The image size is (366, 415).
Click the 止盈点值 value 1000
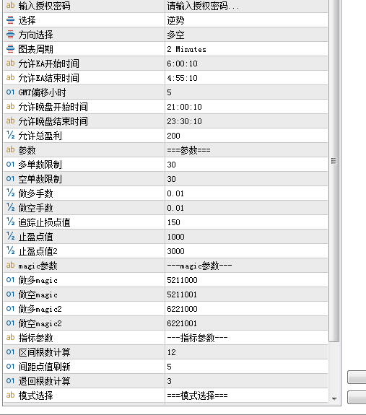tap(246, 237)
